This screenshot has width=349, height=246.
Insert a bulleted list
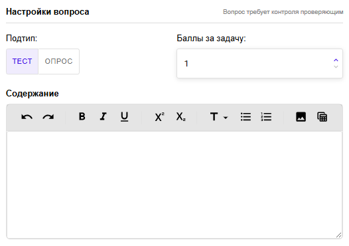(245, 116)
